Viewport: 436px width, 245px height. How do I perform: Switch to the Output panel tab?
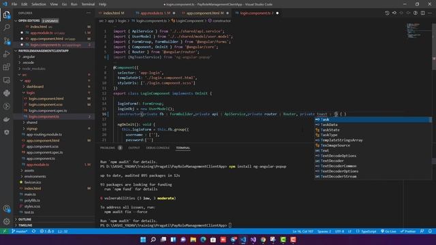pyautogui.click(x=134, y=148)
